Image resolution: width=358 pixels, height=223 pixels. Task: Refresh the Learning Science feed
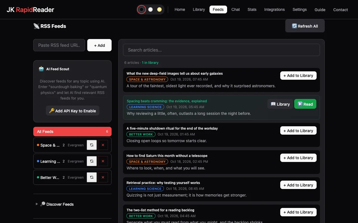[92, 161]
